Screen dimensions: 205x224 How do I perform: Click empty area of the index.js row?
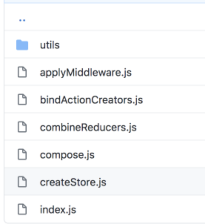click(140, 209)
